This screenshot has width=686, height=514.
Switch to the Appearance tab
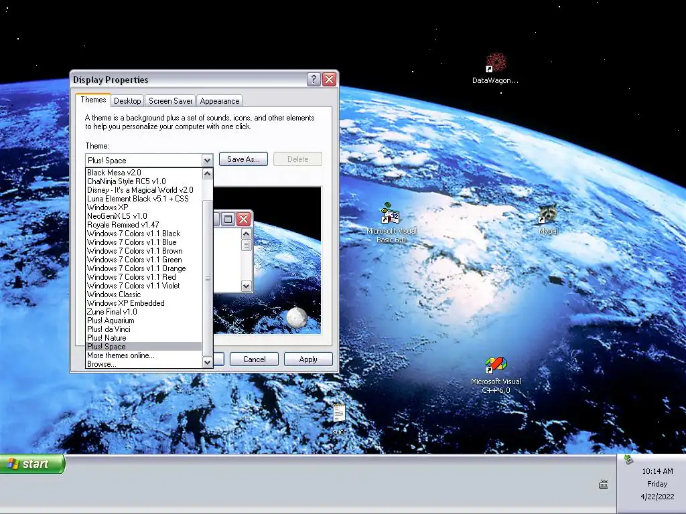tap(219, 101)
